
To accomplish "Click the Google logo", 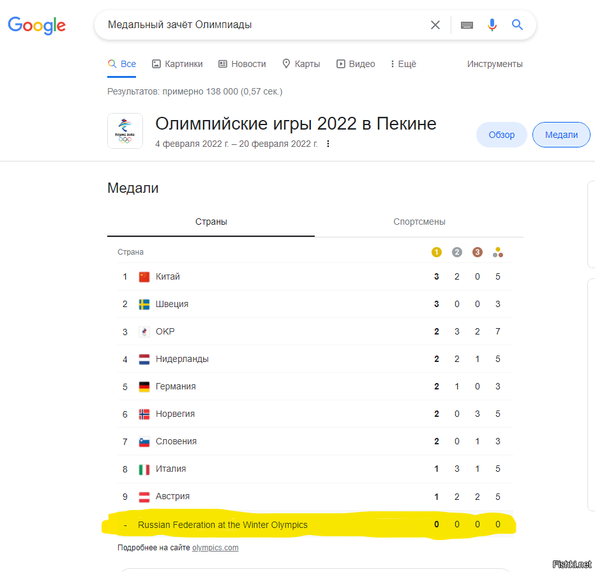I will point(36,26).
